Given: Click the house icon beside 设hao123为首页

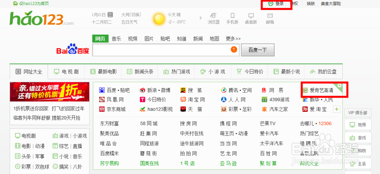Looking at the screenshot, I should pos(15,3).
